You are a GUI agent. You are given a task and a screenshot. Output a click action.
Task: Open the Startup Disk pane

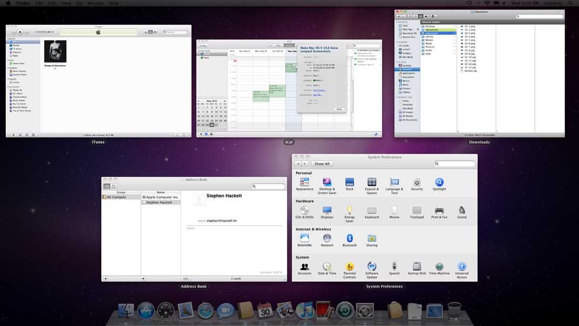point(416,267)
